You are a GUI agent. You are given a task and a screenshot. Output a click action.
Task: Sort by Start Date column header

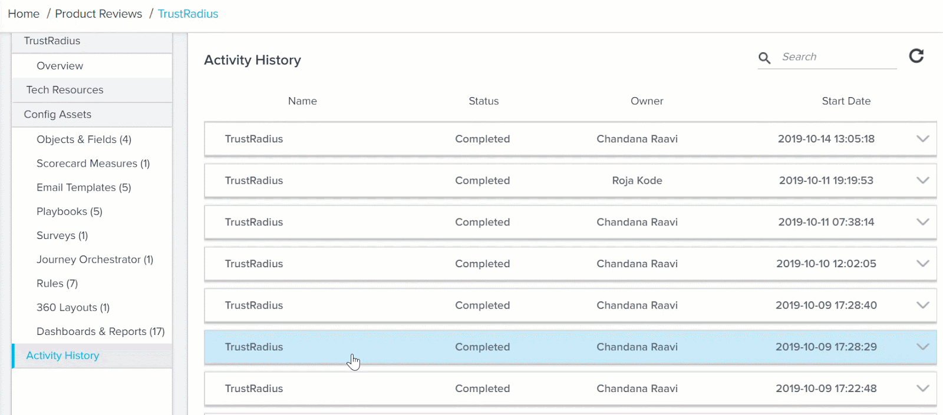(x=846, y=101)
